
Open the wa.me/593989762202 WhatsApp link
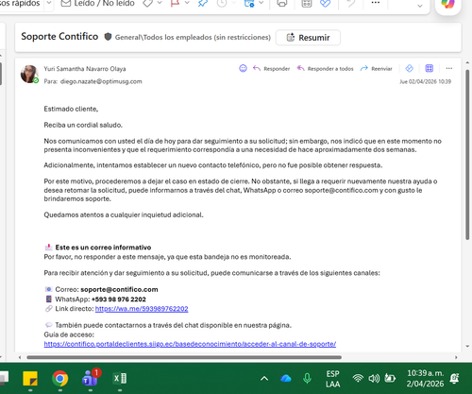pyautogui.click(x=142, y=309)
